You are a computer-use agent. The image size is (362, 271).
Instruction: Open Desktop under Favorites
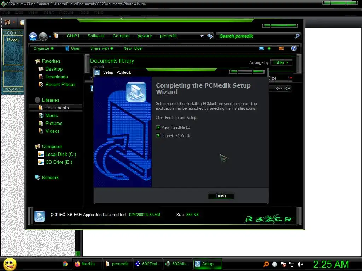(54, 69)
